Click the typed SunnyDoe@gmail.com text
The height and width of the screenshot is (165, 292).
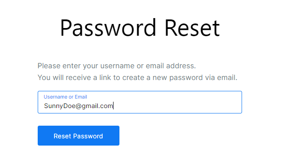pyautogui.click(x=79, y=106)
